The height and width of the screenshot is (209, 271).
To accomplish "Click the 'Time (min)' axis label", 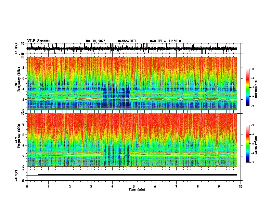I will click(x=137, y=190).
